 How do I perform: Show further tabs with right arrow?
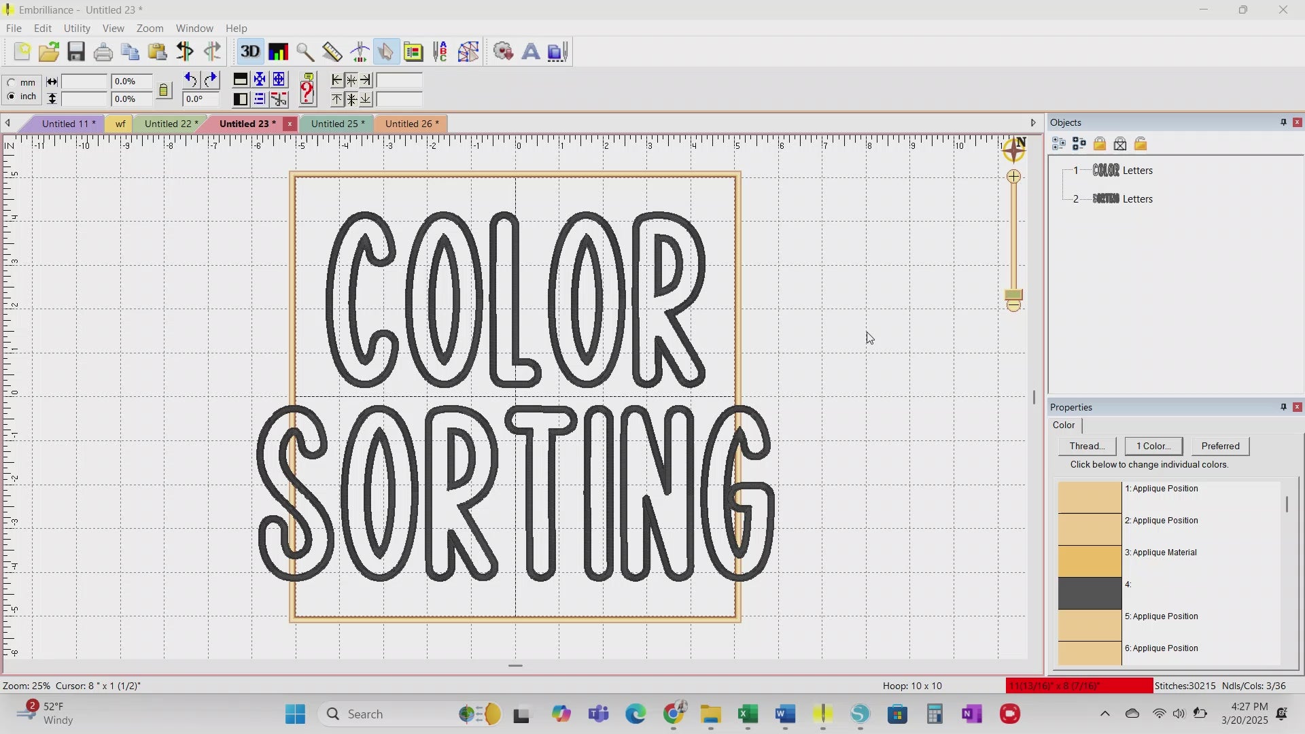click(1033, 123)
